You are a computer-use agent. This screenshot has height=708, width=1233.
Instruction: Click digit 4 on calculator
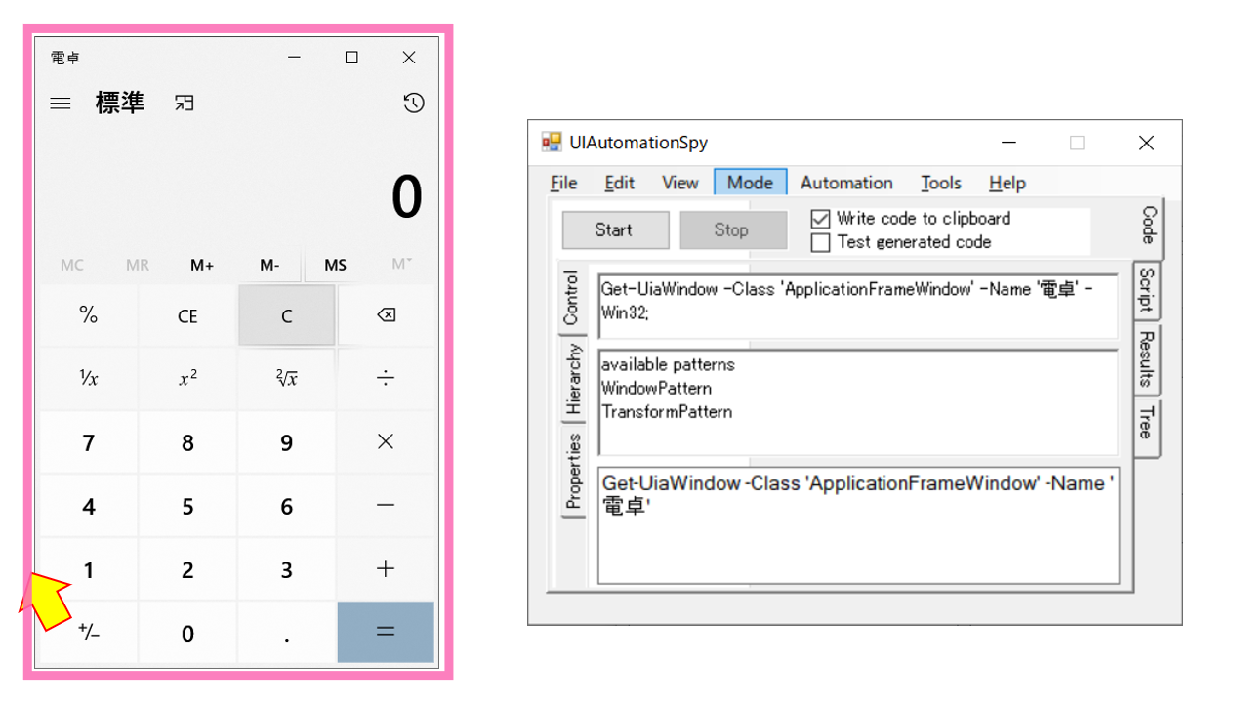point(89,506)
